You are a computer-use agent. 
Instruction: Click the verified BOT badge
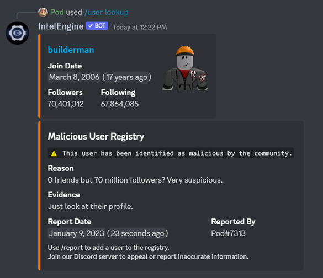point(97,26)
